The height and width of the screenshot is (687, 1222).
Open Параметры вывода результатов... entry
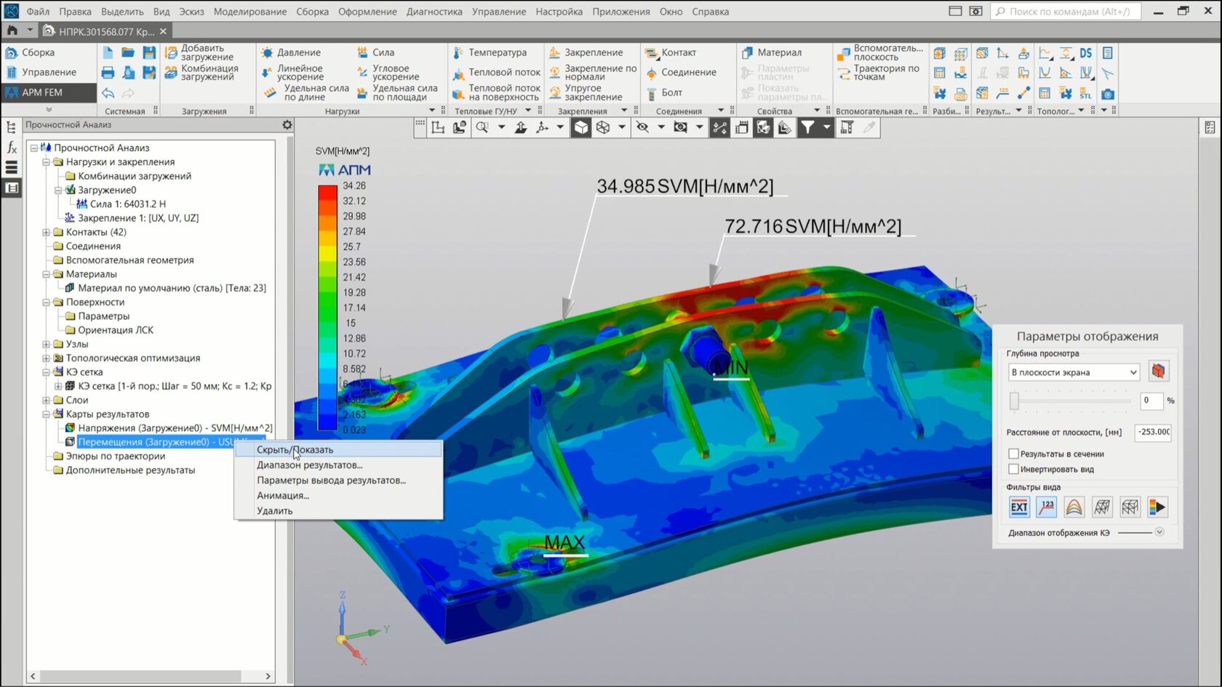[x=338, y=480]
